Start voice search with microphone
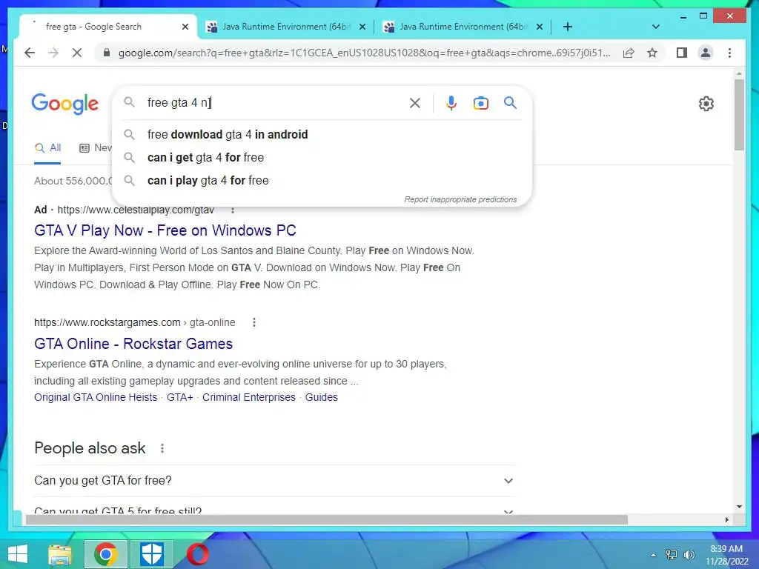Viewport: 759px width, 569px height. tap(451, 102)
